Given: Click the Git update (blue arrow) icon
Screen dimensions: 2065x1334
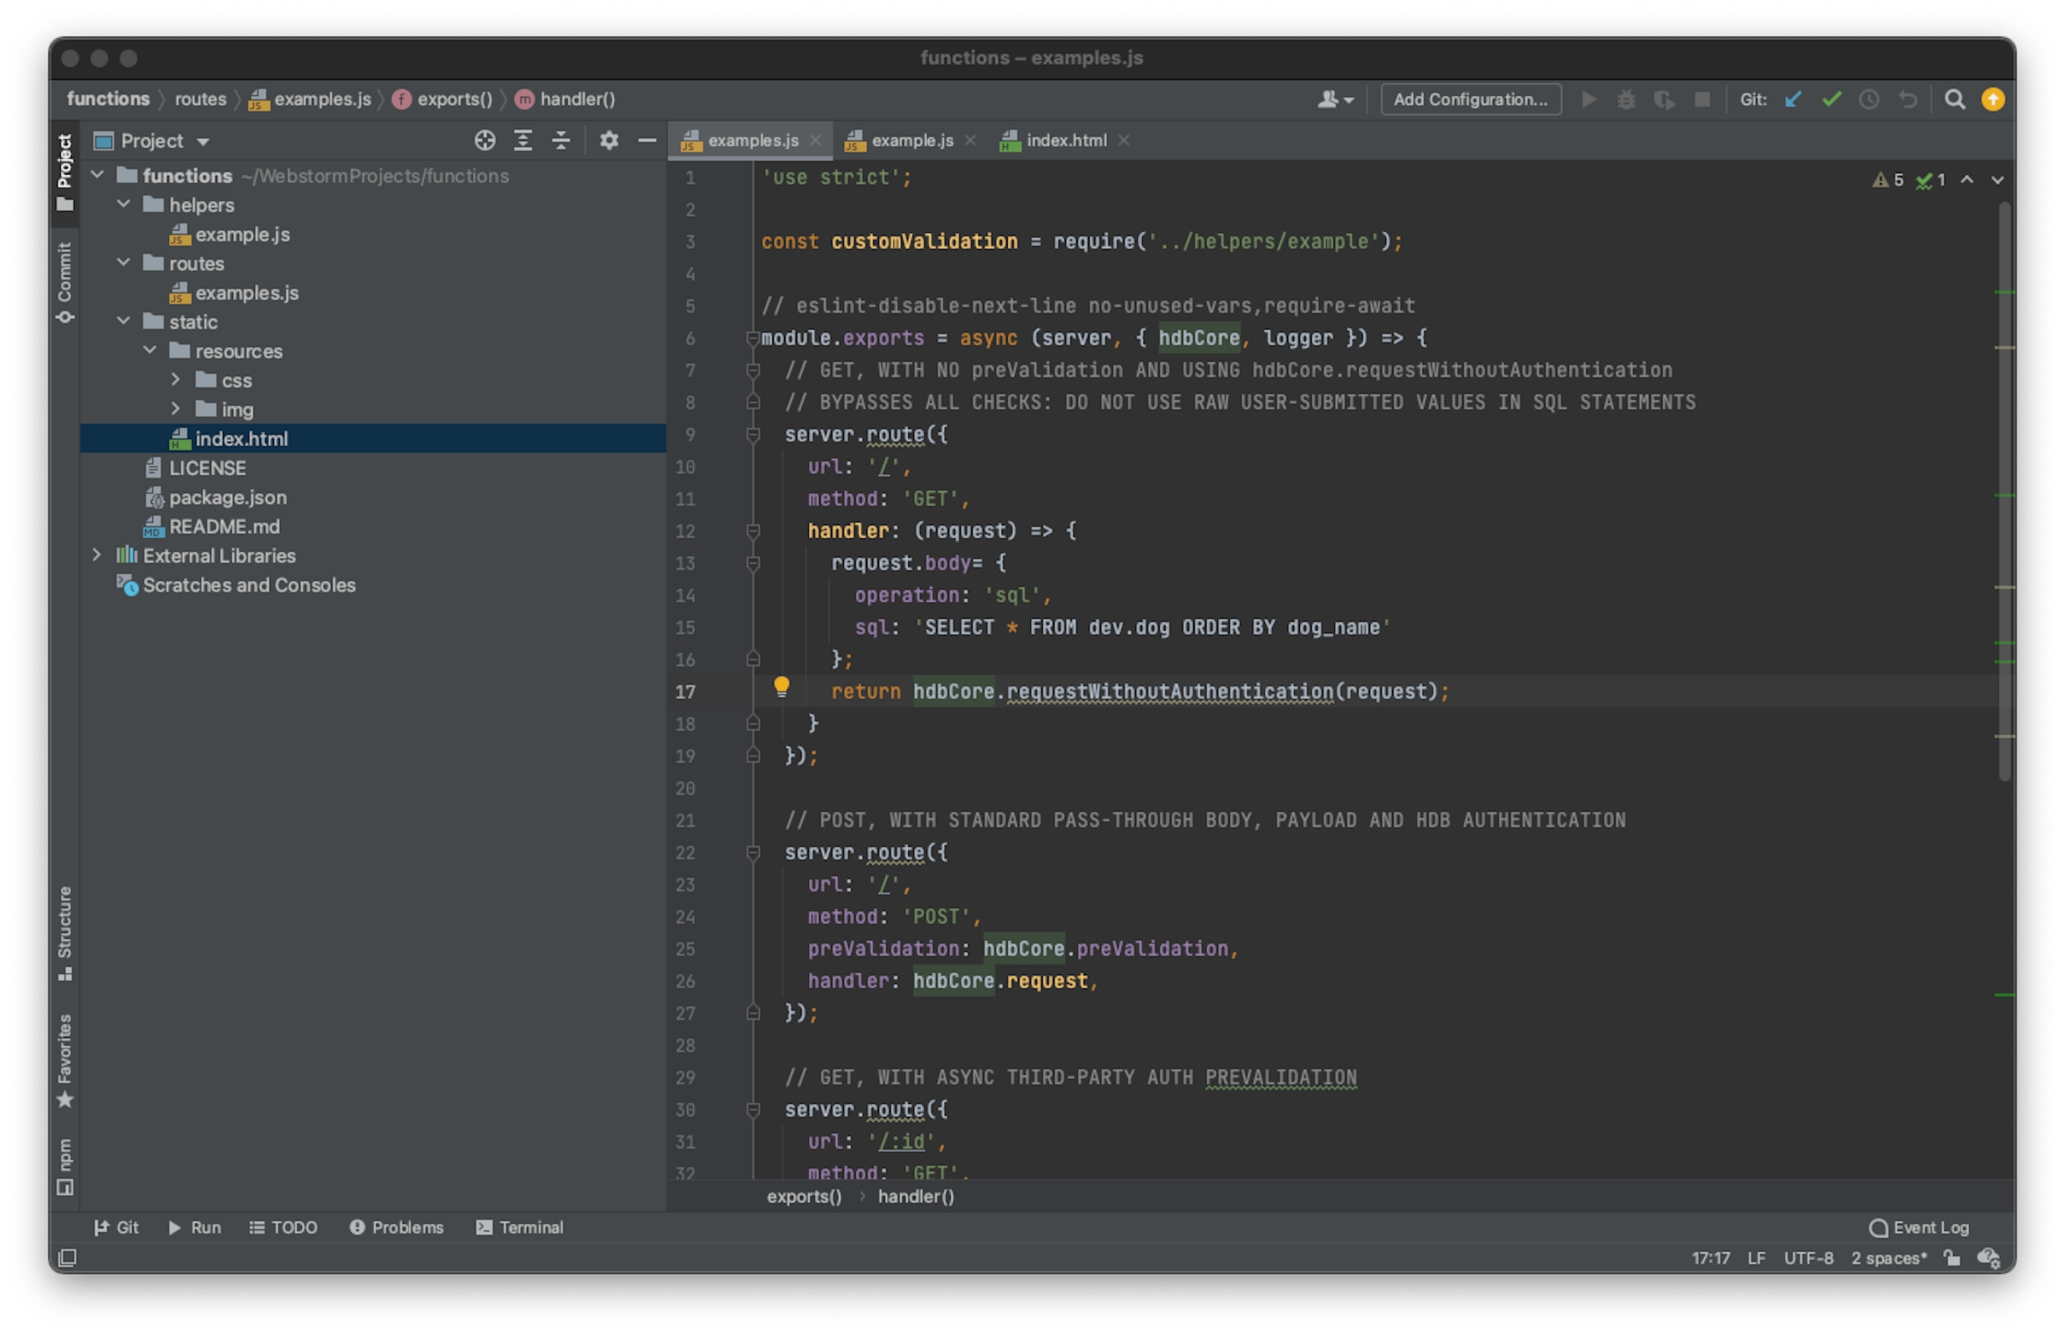Looking at the screenshot, I should click(1792, 99).
